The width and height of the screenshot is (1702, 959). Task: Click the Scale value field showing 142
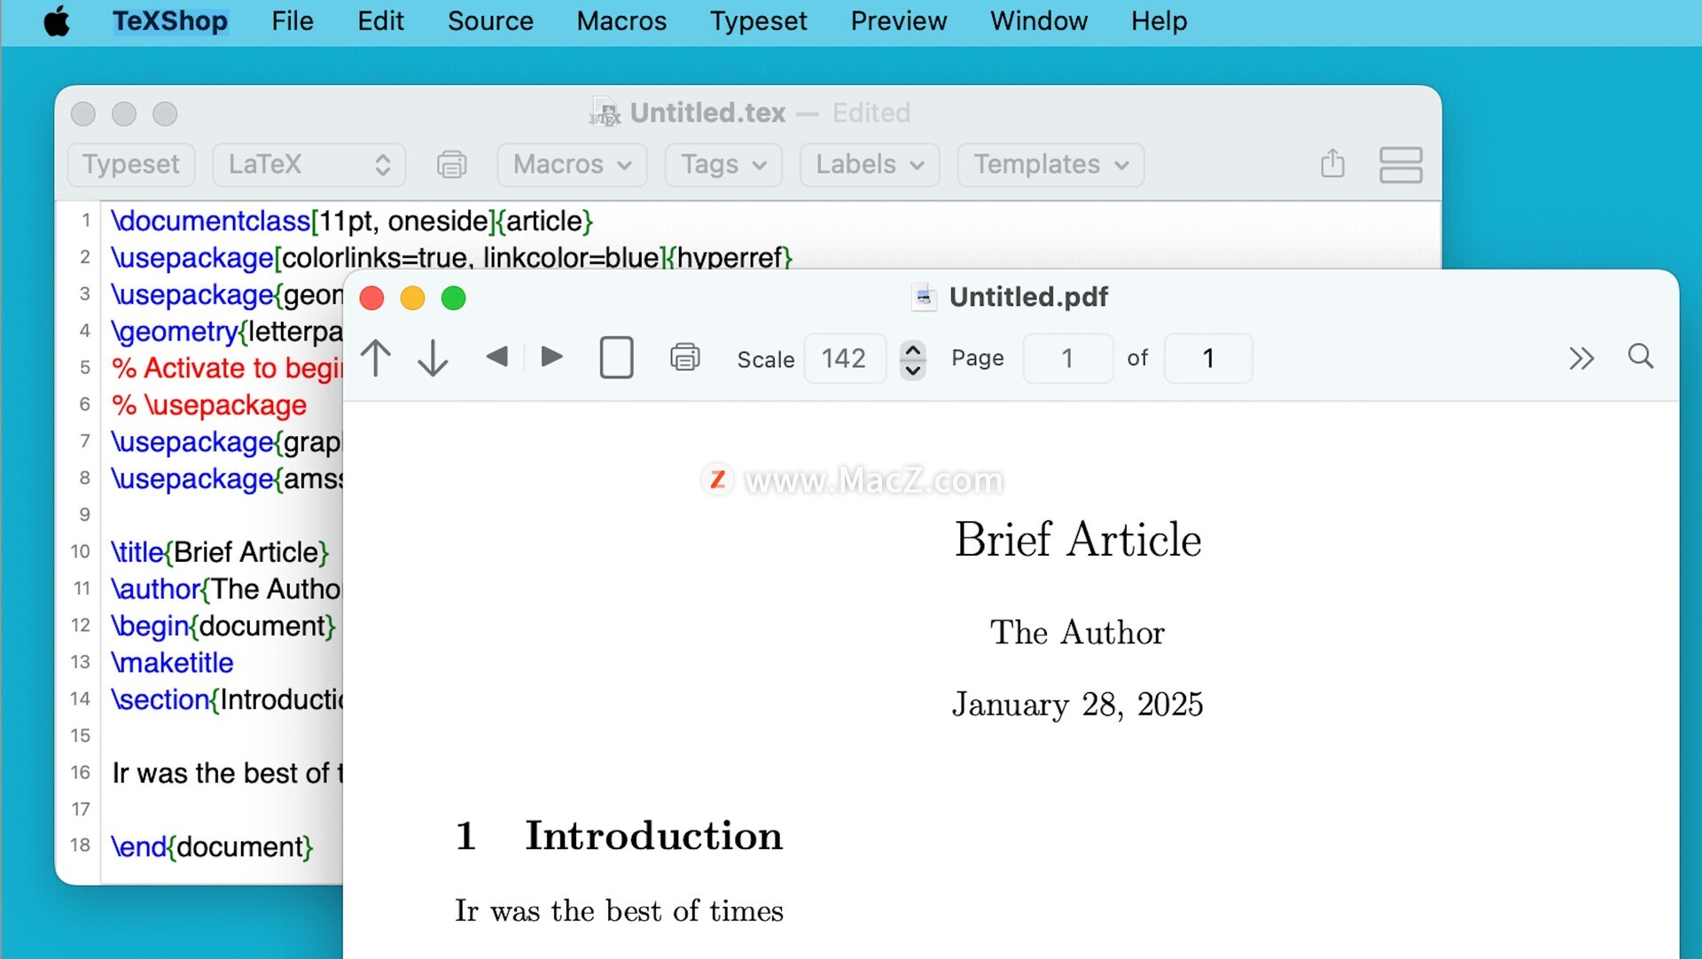click(844, 358)
